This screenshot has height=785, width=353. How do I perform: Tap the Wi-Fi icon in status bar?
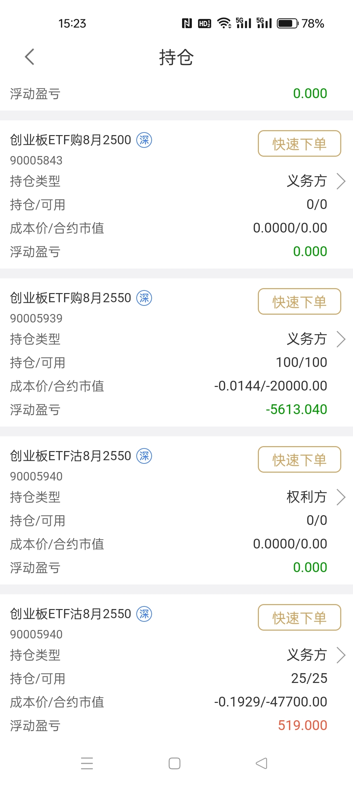click(224, 23)
